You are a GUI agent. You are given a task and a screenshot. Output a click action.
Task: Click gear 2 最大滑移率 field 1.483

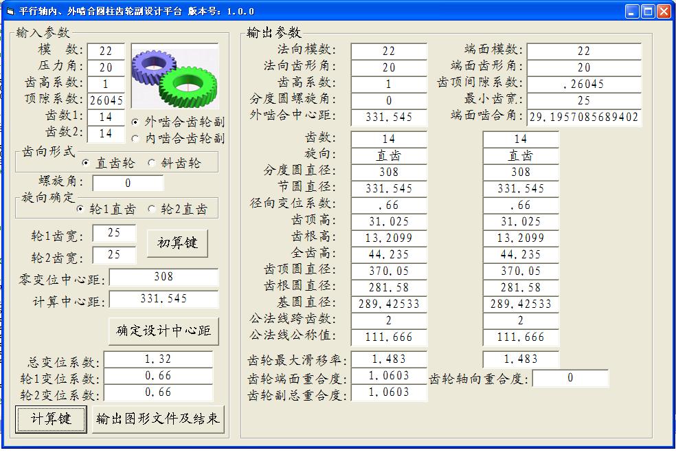coord(521,359)
